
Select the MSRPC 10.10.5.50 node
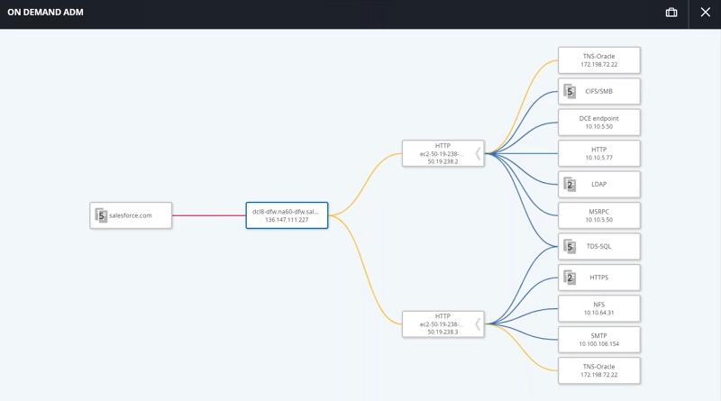click(x=598, y=215)
